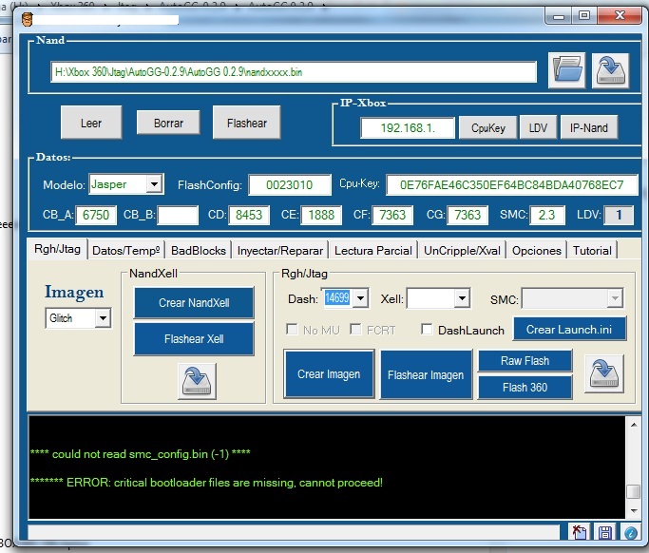Enable the DashLaunch checkbox
The image size is (649, 553).
point(427,330)
